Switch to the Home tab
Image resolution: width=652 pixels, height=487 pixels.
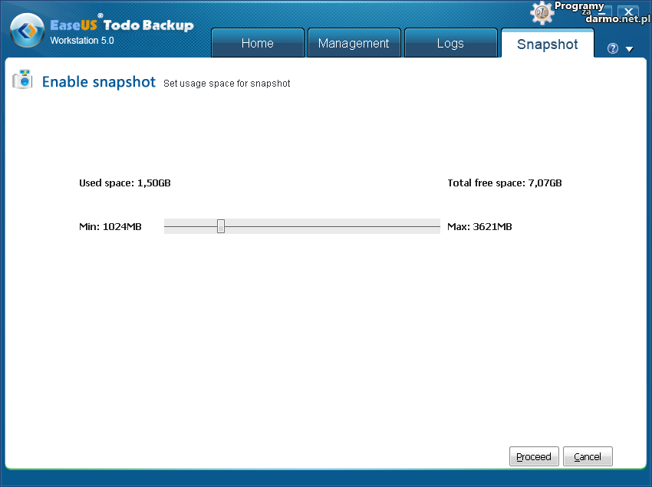tap(257, 43)
